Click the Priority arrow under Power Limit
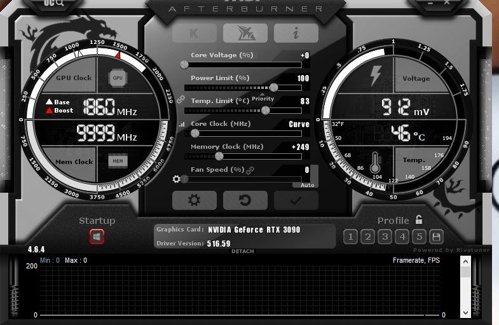This screenshot has height=325, width=499. pos(263,95)
